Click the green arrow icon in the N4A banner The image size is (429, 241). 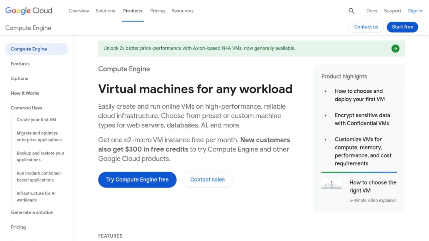tap(395, 49)
